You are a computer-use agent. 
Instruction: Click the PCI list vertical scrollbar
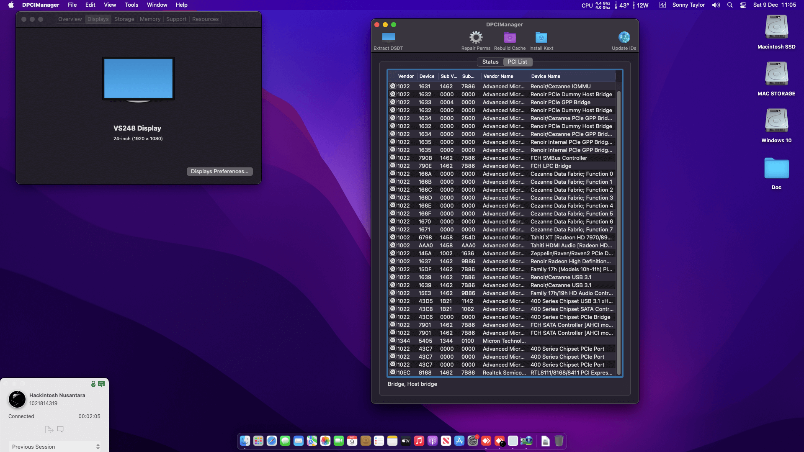pos(618,230)
